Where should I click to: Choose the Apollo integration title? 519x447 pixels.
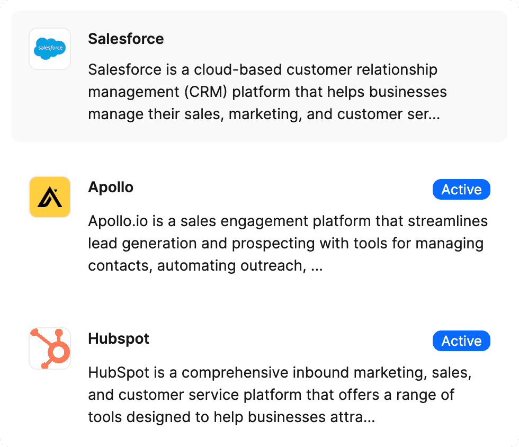[x=111, y=187]
